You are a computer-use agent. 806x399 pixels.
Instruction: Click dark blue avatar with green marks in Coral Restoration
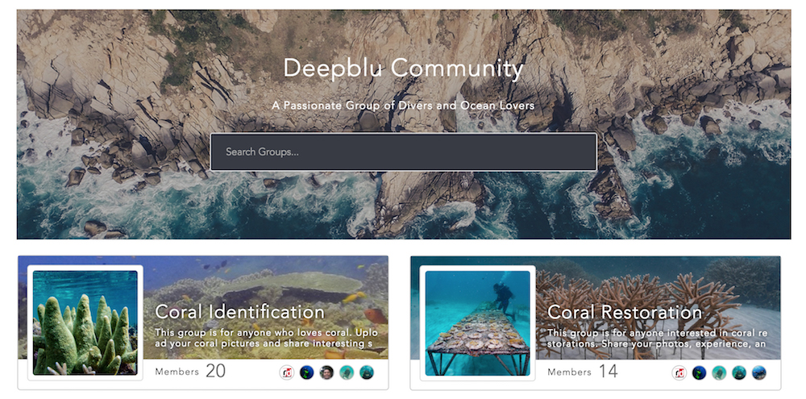[x=699, y=372]
